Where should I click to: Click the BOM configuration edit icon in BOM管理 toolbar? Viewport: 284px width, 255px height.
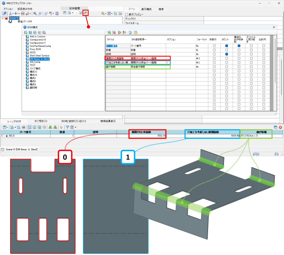click(x=86, y=13)
